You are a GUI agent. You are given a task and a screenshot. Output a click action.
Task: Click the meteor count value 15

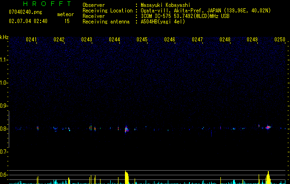pyautogui.click(x=67, y=21)
